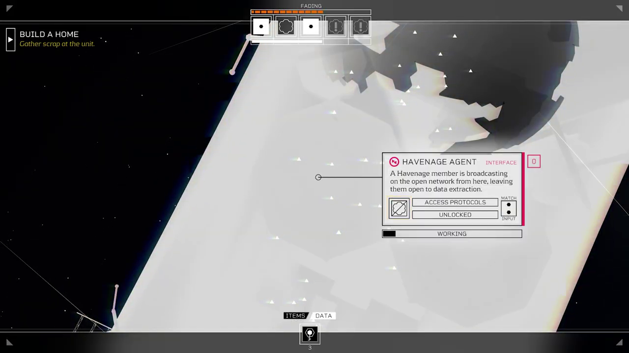Click the Match Input two-pip indicator
Viewport: 629px width, 353px height.
[x=509, y=208]
